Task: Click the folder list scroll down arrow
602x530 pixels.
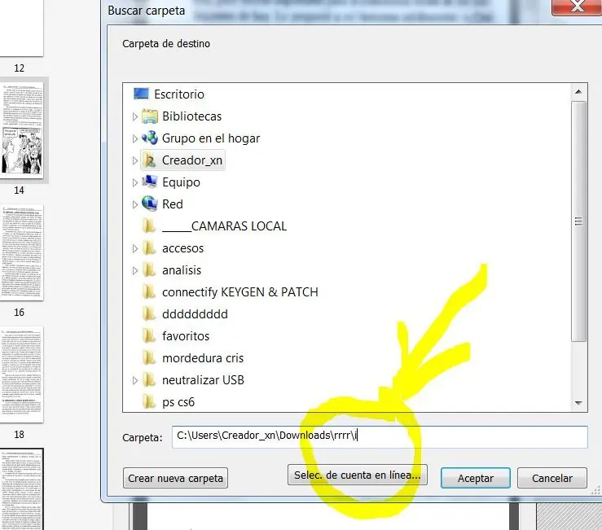Action: [578, 402]
